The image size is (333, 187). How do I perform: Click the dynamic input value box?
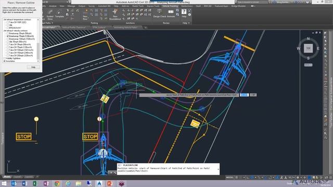pos(244,95)
